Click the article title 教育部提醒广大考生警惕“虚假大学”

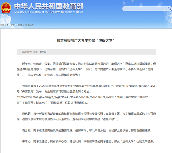tap(85, 41)
